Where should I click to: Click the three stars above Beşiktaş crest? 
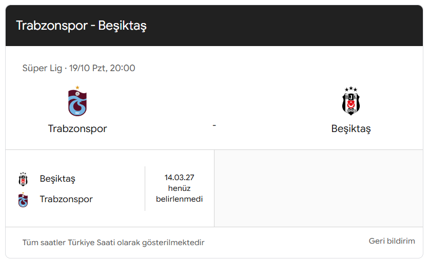[351, 89]
